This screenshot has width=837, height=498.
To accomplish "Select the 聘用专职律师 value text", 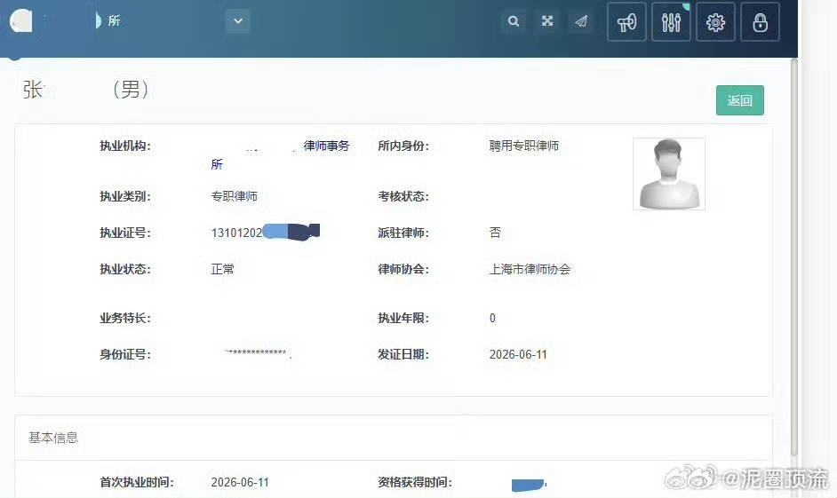I will pos(524,146).
